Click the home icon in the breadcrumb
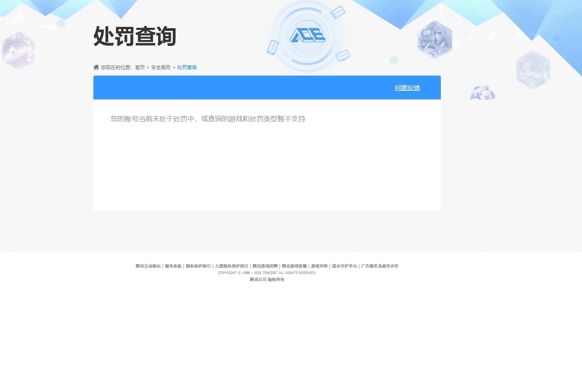Viewport: 582px width, 367px height. coord(96,67)
